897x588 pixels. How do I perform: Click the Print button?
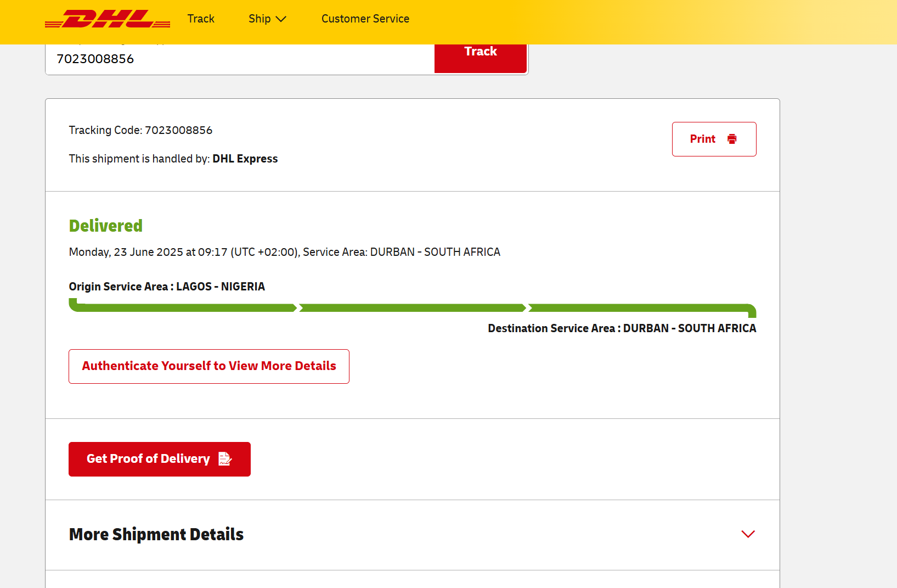(x=714, y=139)
